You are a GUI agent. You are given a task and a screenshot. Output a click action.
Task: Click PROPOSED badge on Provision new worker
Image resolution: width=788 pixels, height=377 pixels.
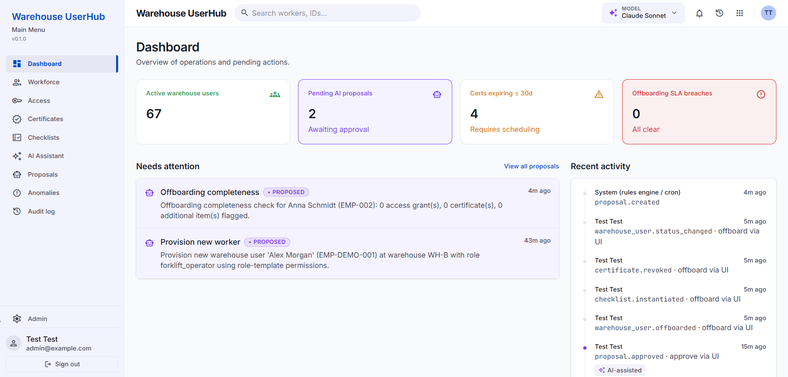(267, 242)
